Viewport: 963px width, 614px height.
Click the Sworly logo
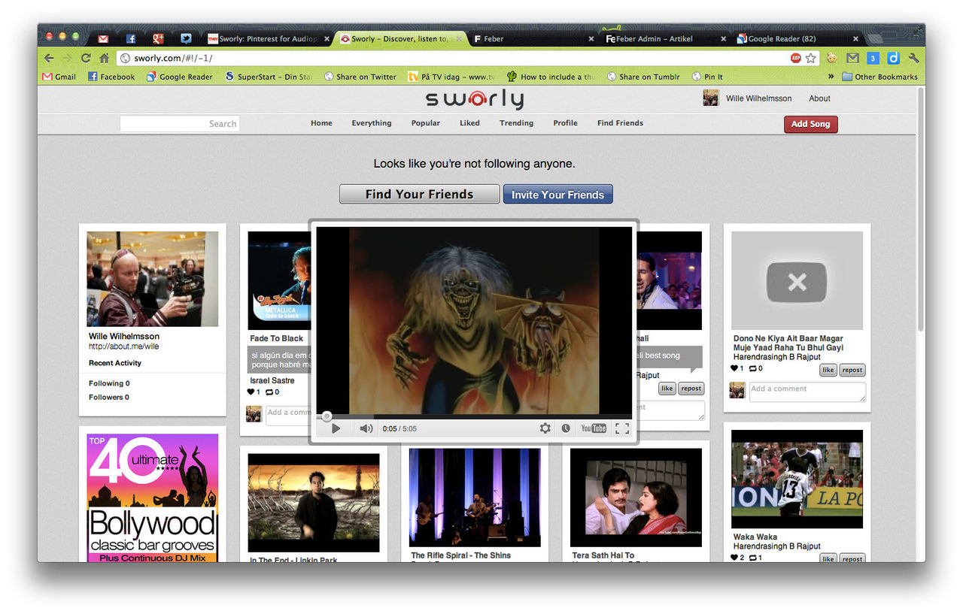point(475,99)
